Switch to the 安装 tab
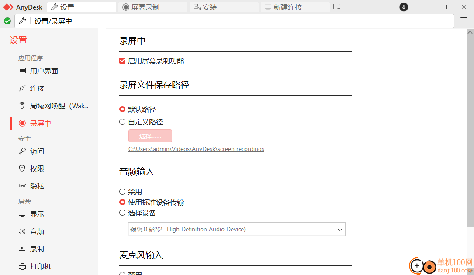The width and height of the screenshot is (474, 275). (x=224, y=7)
